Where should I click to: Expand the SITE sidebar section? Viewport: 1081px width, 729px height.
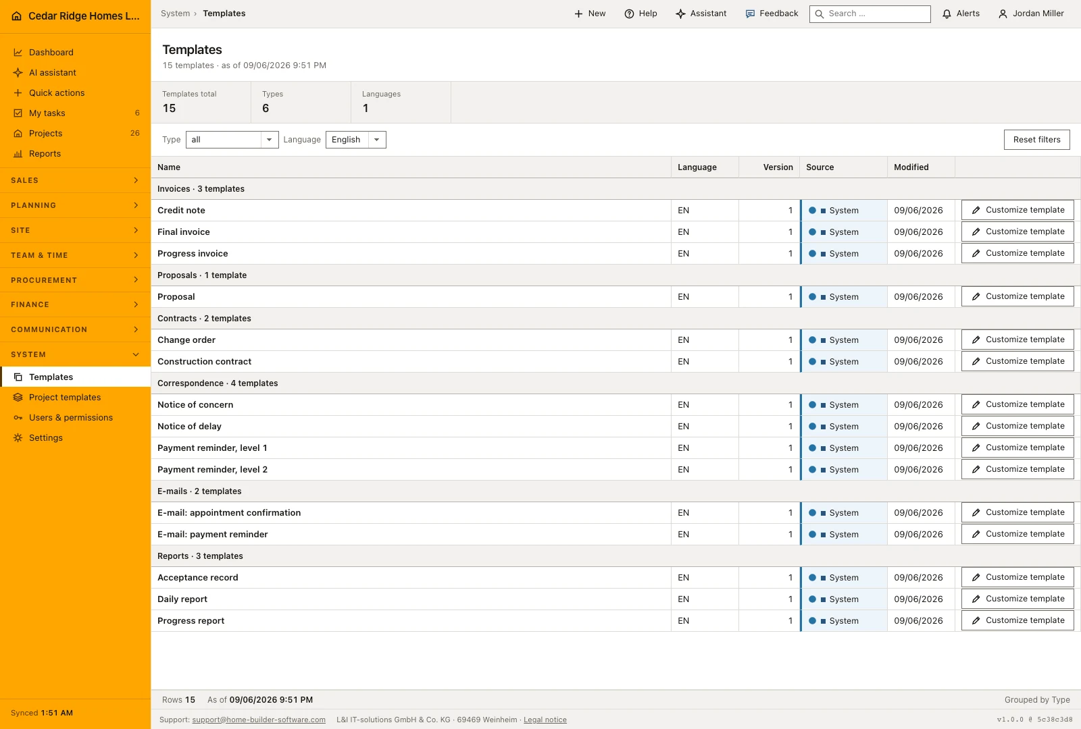[x=75, y=230]
